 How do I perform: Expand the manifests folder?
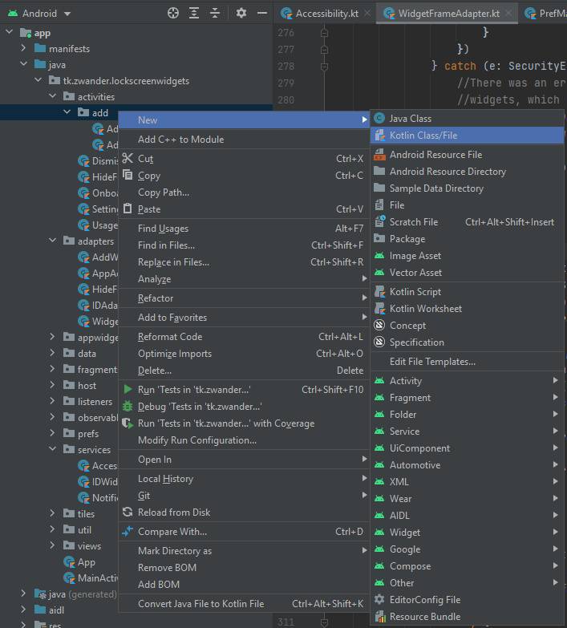pyautogui.click(x=23, y=48)
